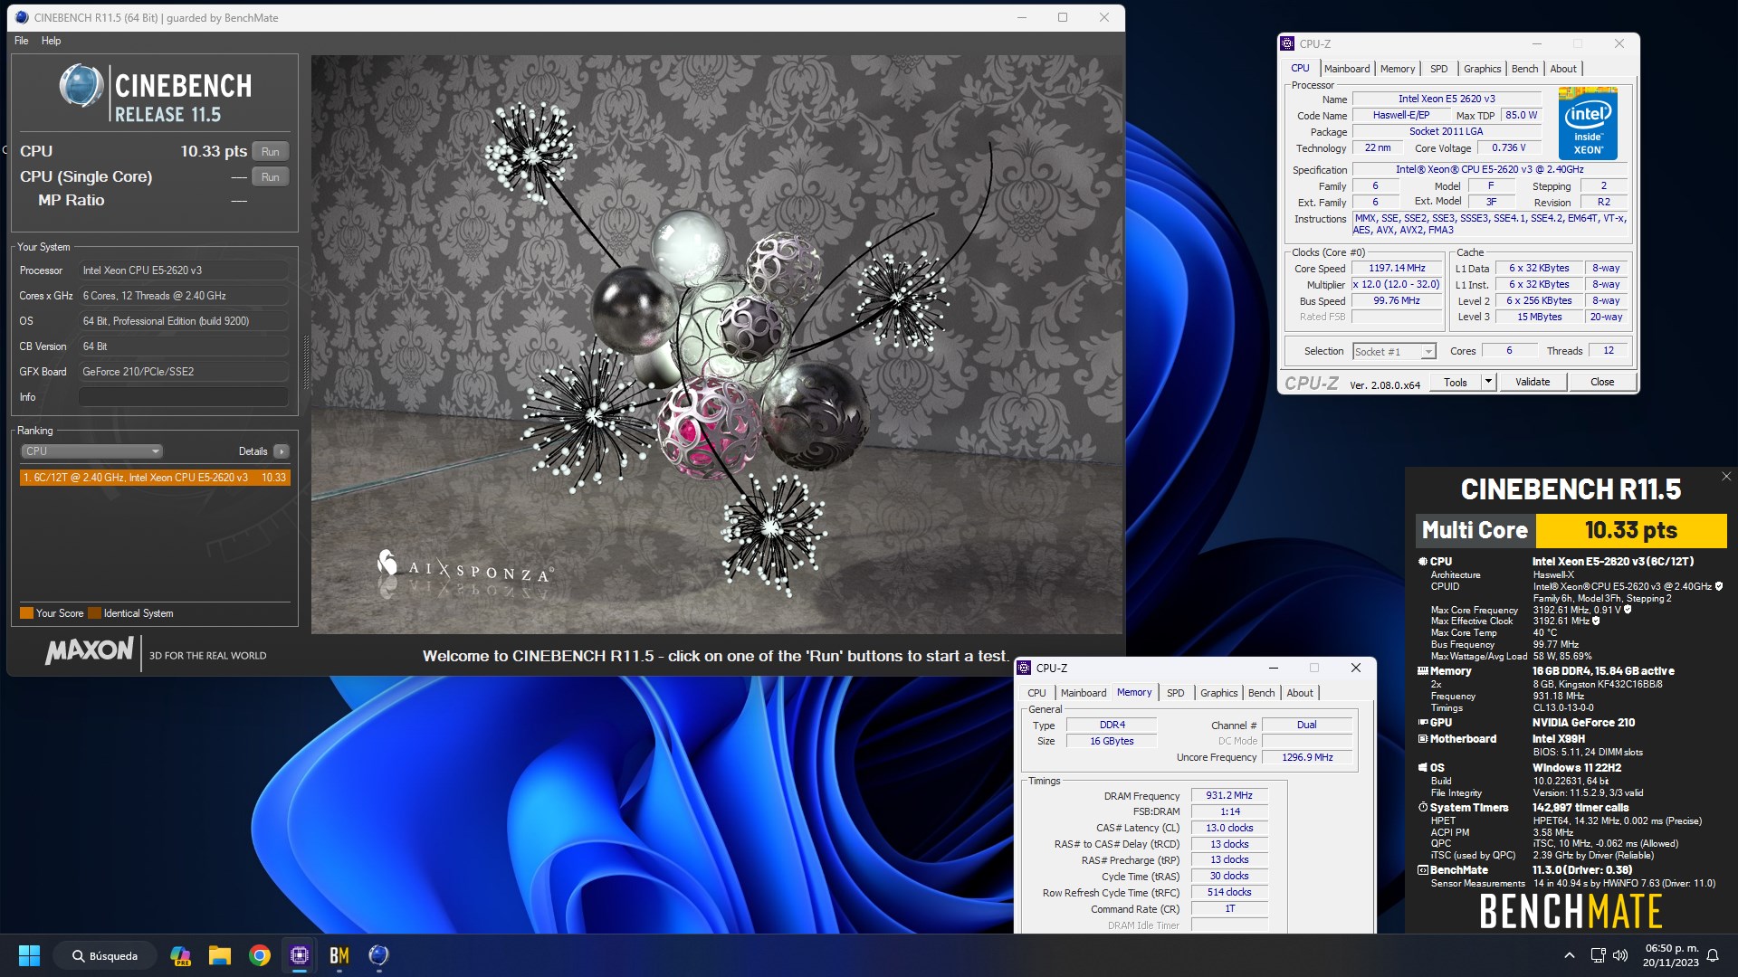Viewport: 1738px width, 977px height.
Task: Click the network icon in system tray
Action: [x=1598, y=955]
